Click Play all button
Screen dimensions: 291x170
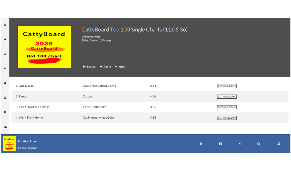tap(89, 67)
